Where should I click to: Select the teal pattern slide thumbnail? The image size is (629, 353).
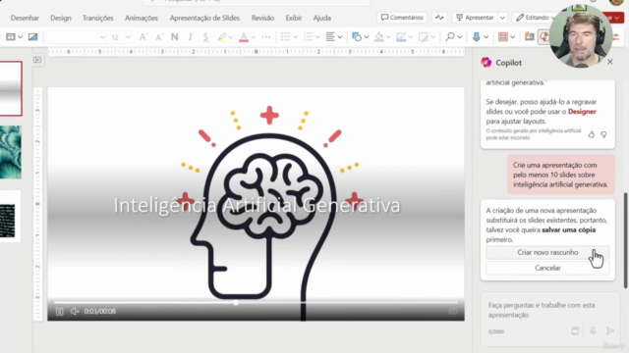11,152
